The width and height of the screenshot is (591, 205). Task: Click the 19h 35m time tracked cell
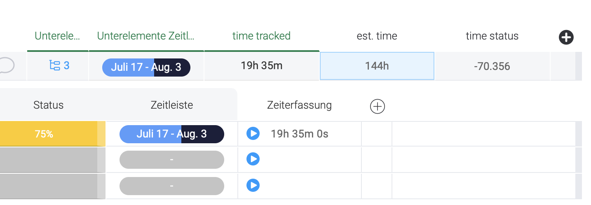[x=261, y=66]
